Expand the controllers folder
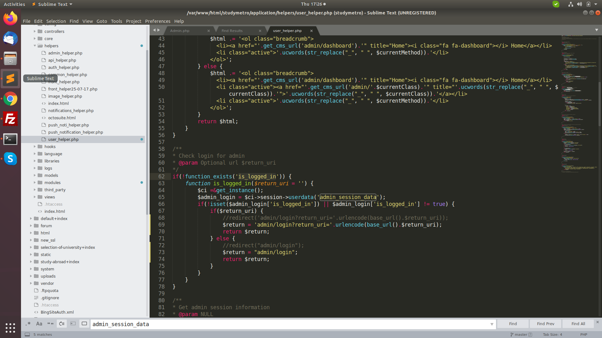The image size is (602, 338). (35, 31)
